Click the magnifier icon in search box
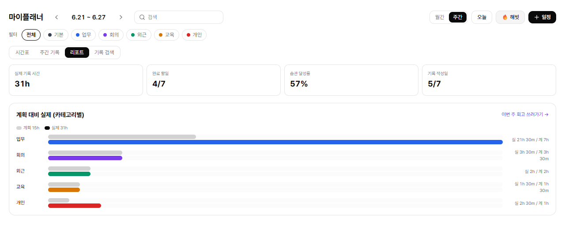 (142, 17)
